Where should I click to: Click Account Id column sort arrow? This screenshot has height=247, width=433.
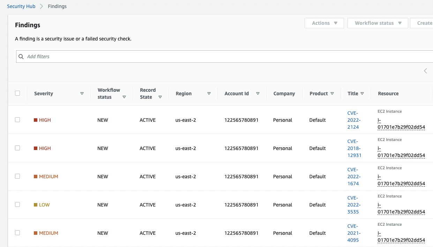(x=258, y=93)
